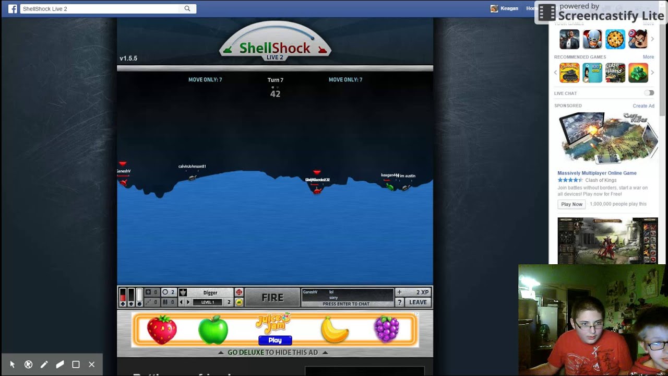Click the ShellShock Live 2 logo
The image size is (668, 376).
(275, 42)
